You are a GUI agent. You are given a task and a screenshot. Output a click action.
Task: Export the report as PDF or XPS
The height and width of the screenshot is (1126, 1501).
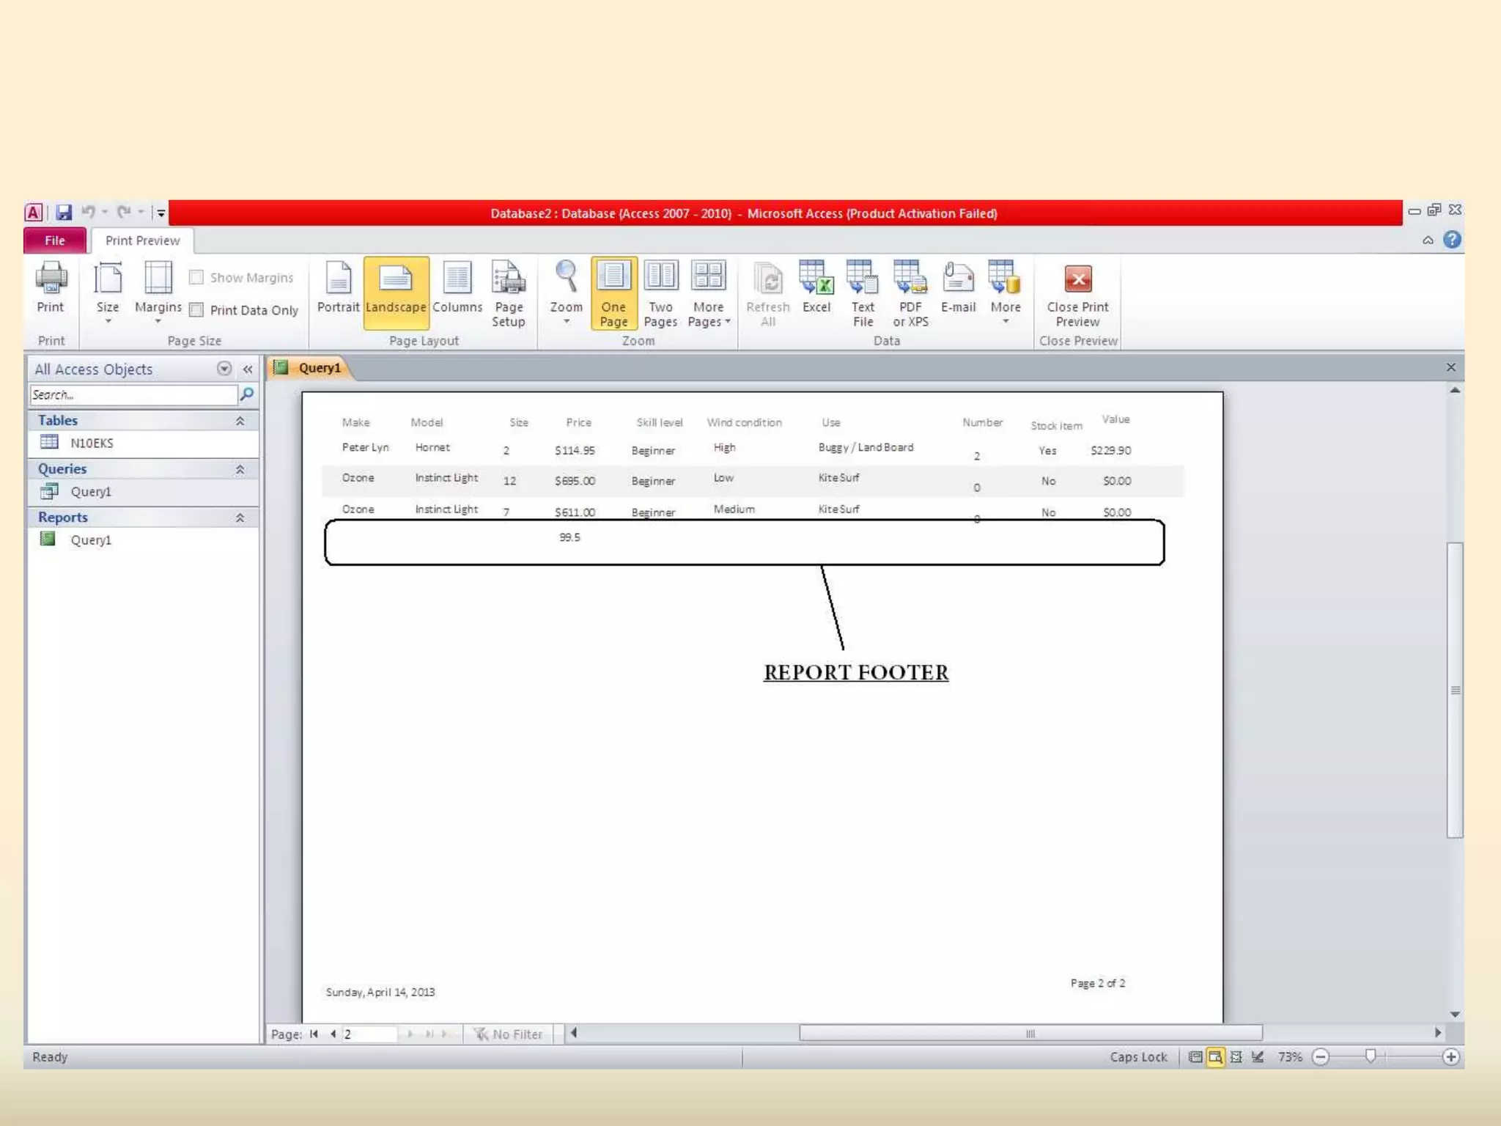[910, 293]
